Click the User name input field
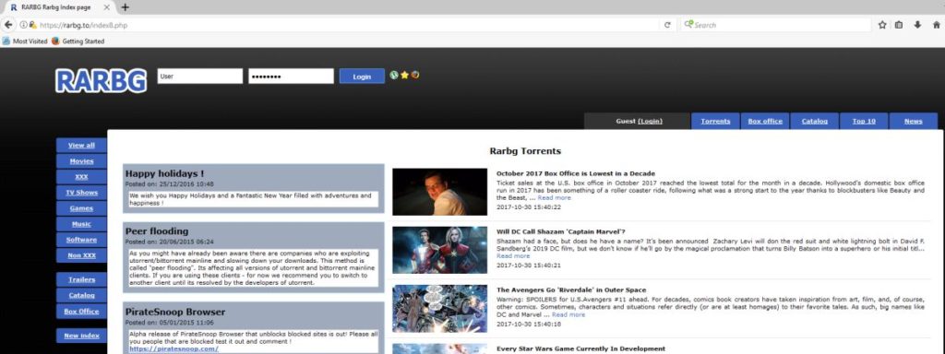The image size is (945, 354). coord(200,76)
